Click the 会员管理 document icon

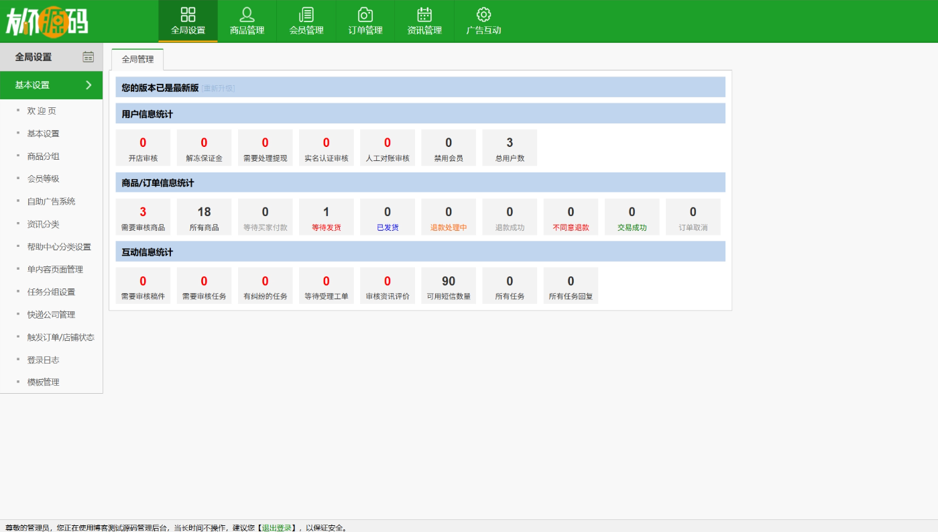(x=306, y=15)
